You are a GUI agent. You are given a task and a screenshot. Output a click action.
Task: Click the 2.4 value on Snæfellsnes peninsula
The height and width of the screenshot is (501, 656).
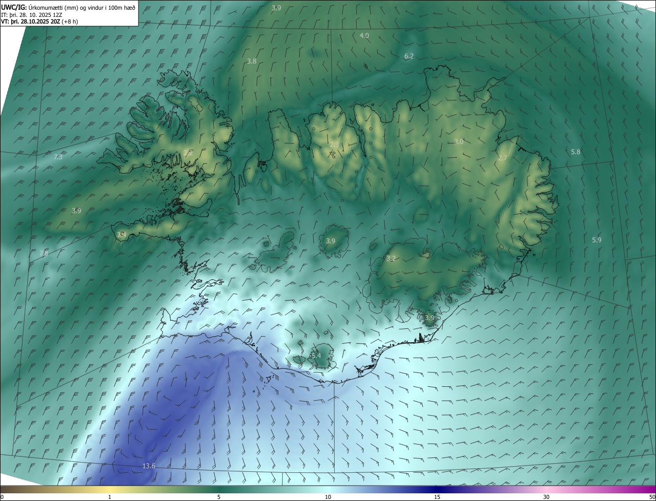point(121,234)
